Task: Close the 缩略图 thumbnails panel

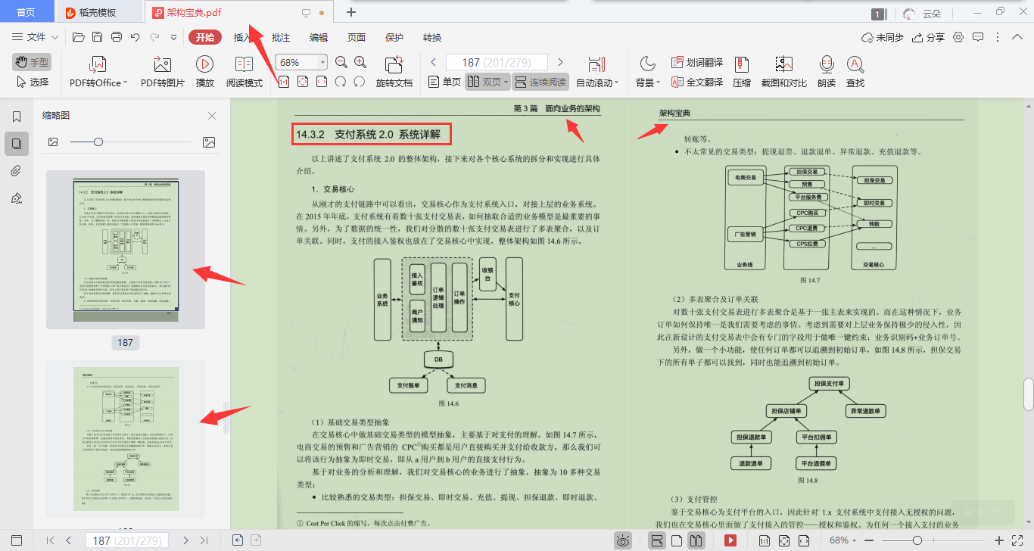Action: 212,116
